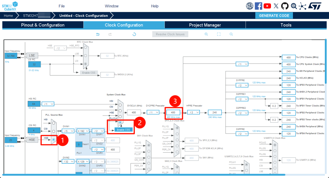The width and height of the screenshot is (329, 178).
Task: Undo the last clock change
Action: click(98, 34)
